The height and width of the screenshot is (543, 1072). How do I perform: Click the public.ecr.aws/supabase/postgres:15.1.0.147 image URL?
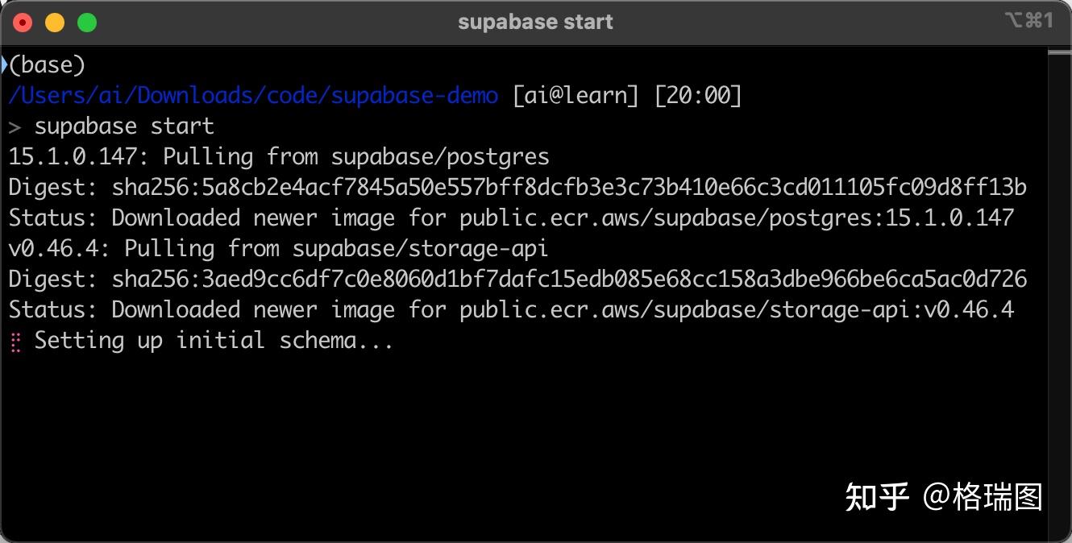click(x=737, y=218)
